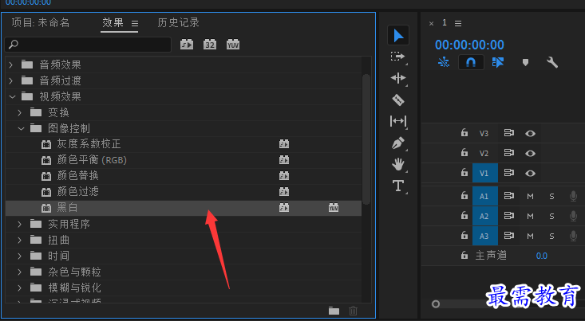Click the delete trash icon in Effects panel
The image size is (585, 321).
click(353, 311)
